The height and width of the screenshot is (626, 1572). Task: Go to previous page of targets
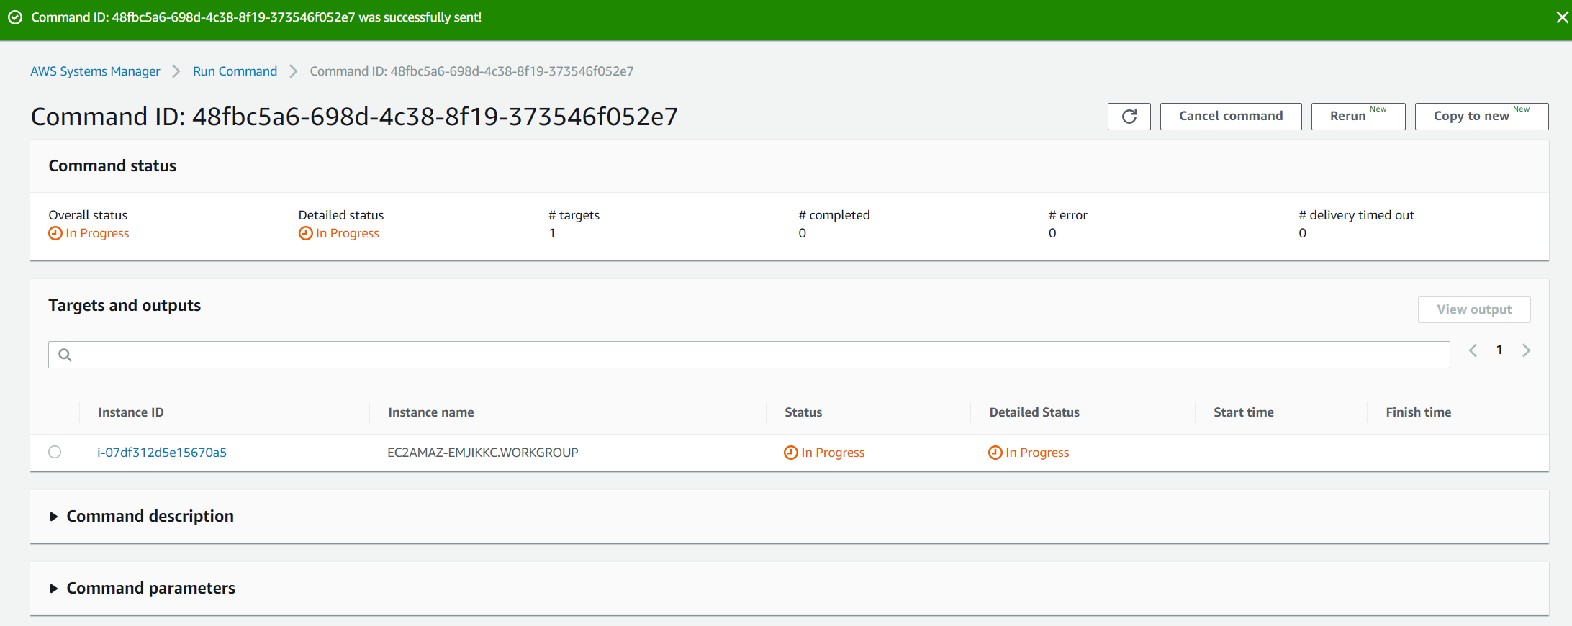[x=1473, y=350]
